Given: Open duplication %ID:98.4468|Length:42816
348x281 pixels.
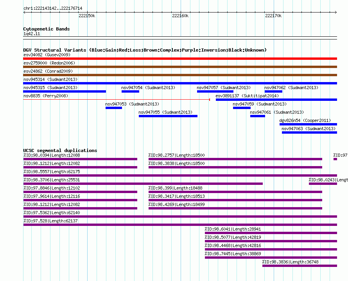Looking at the screenshot, I should pyautogui.click(x=271, y=249).
